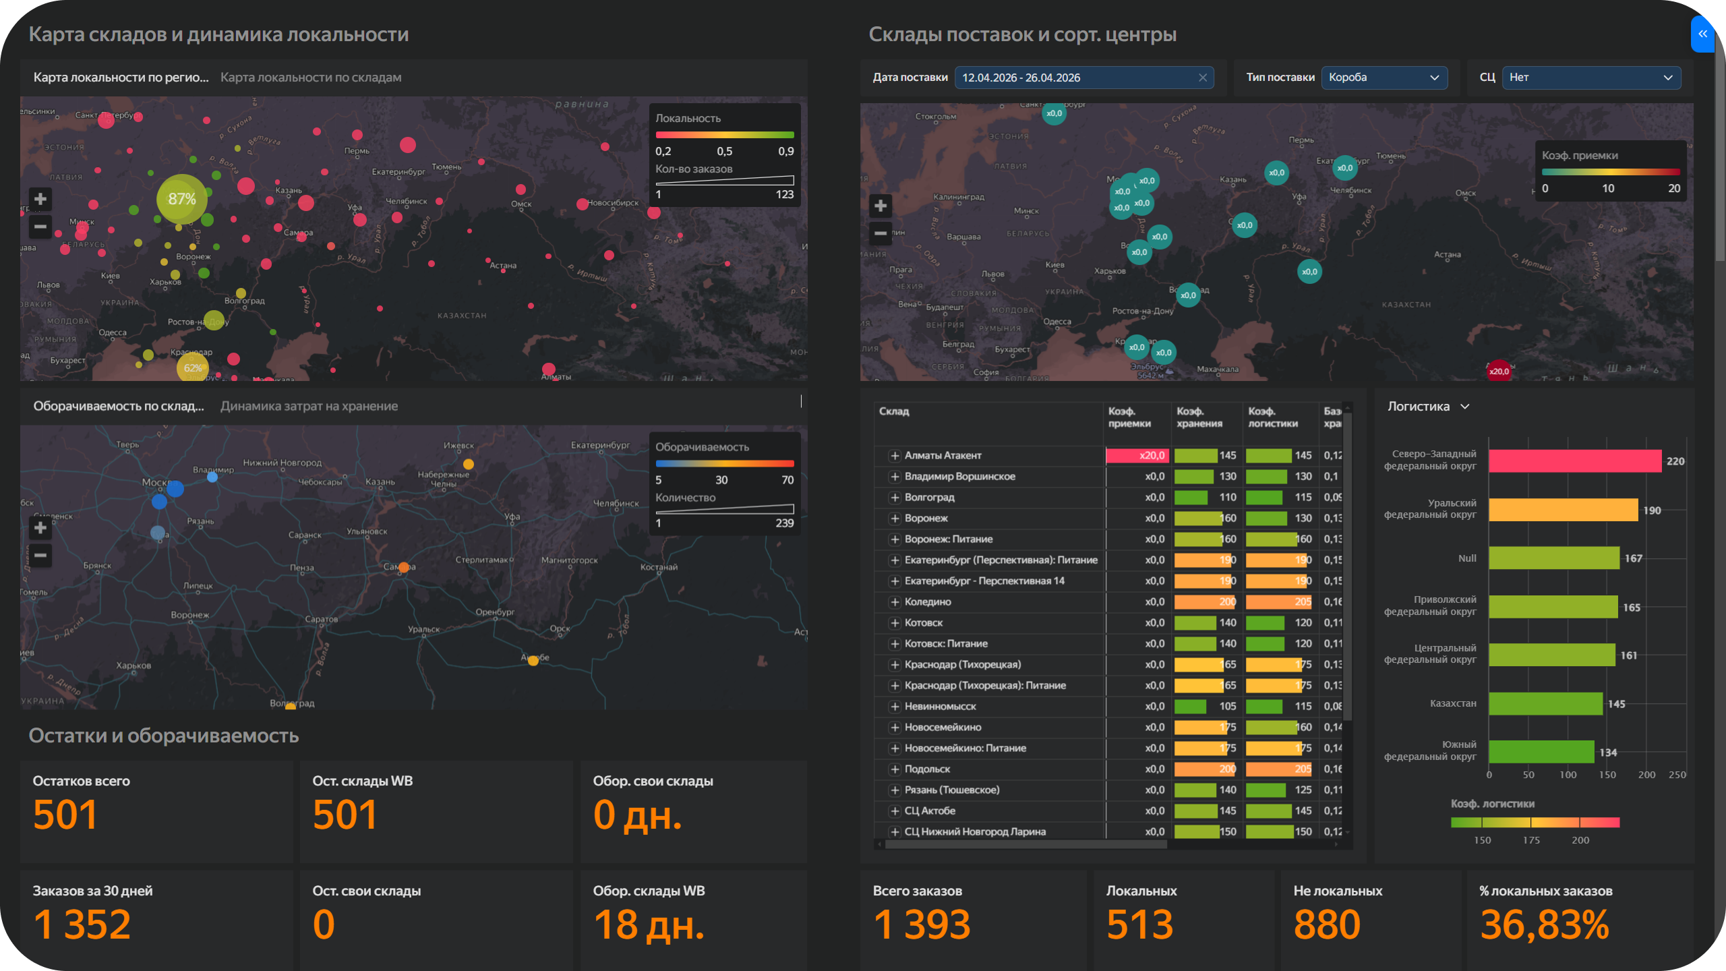This screenshot has width=1726, height=971.
Task: Click the 87% locality bubble
Action: 181,199
